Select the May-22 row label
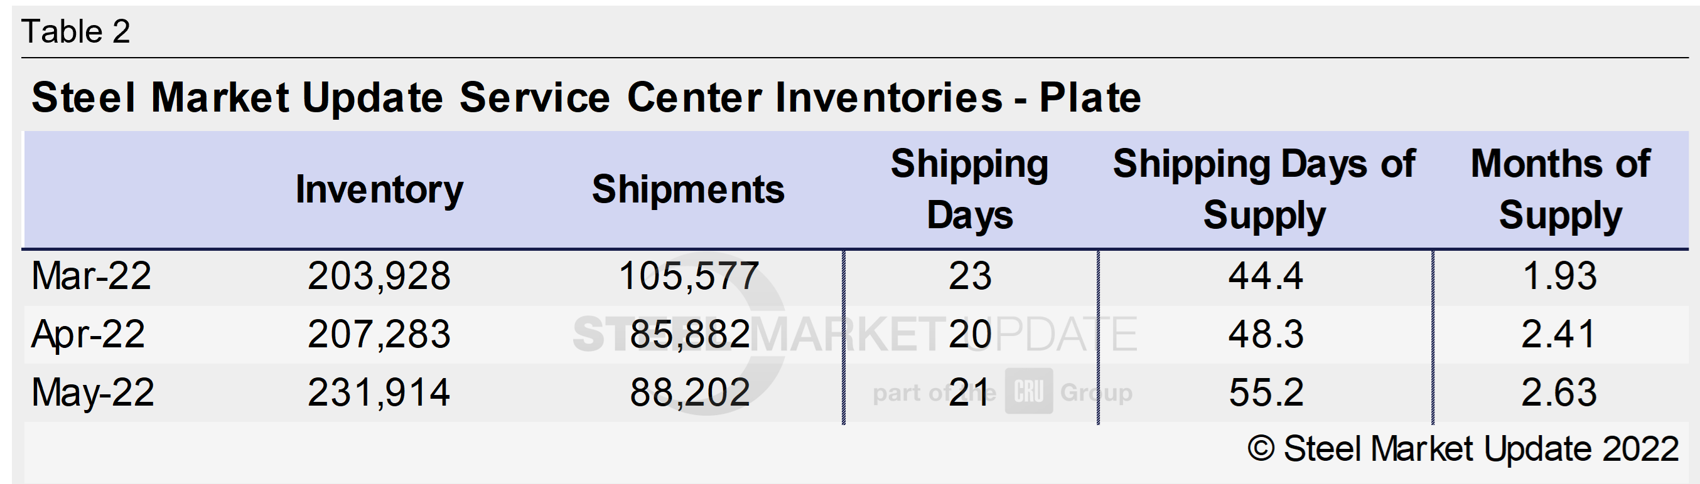1700x484 pixels. (92, 392)
